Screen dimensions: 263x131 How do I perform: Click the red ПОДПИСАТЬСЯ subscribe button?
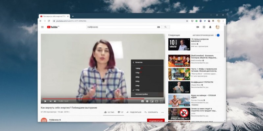156,120
